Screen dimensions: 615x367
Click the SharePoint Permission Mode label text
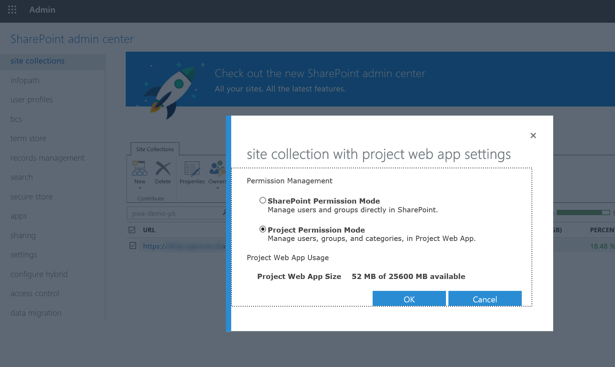(324, 201)
